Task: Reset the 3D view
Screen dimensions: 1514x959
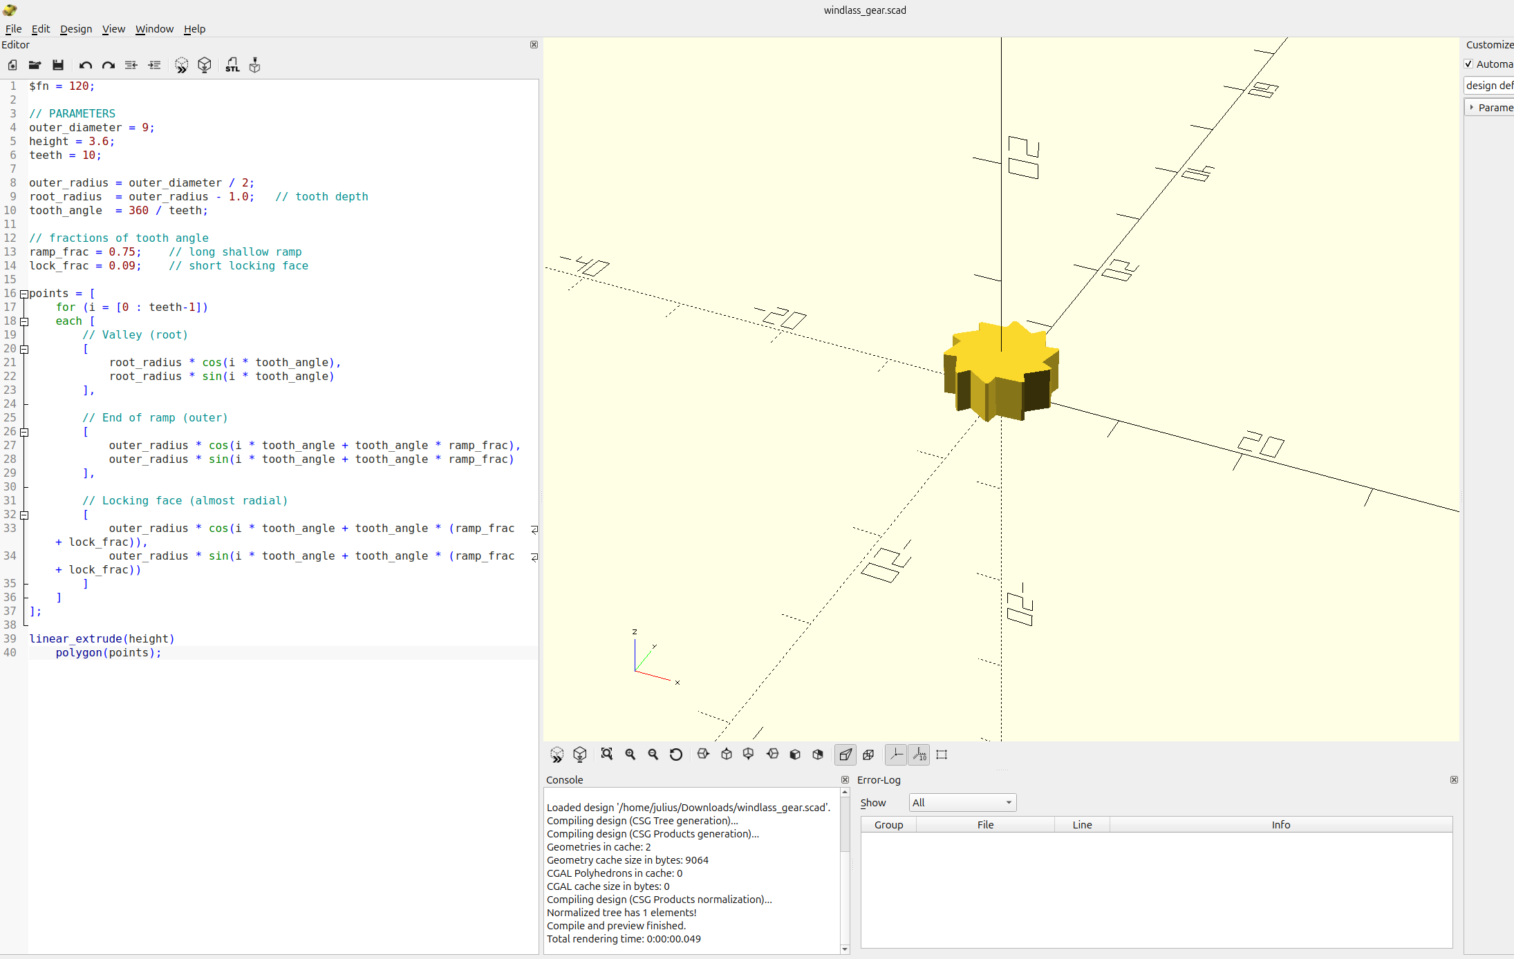Action: tap(676, 754)
